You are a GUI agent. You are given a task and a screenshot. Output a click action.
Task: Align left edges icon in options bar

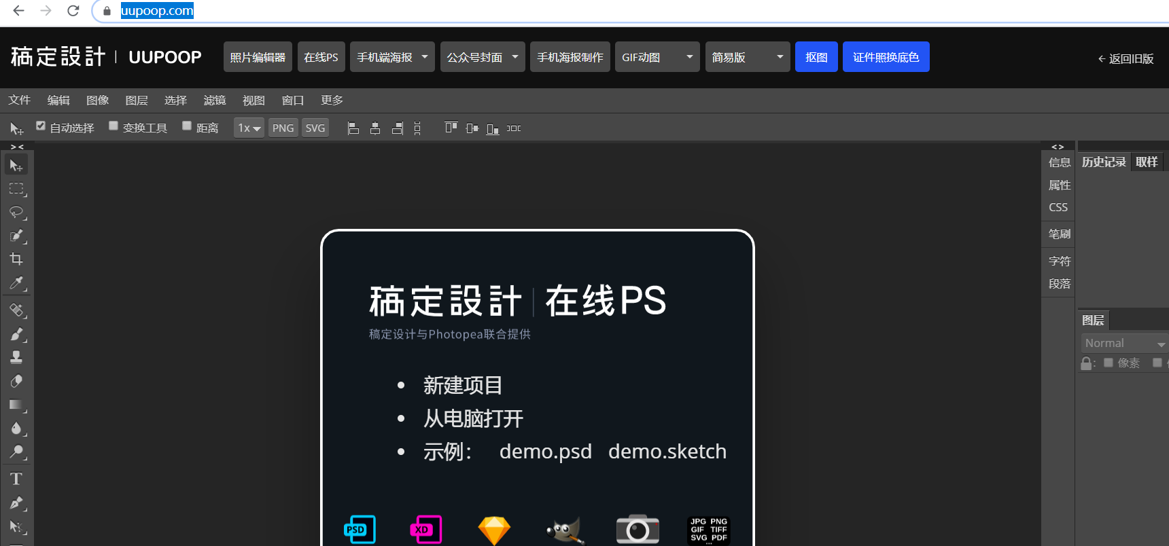click(x=353, y=128)
